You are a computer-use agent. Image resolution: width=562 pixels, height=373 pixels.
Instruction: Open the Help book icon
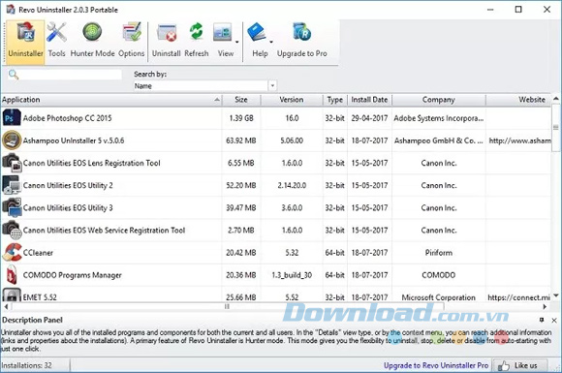(257, 33)
